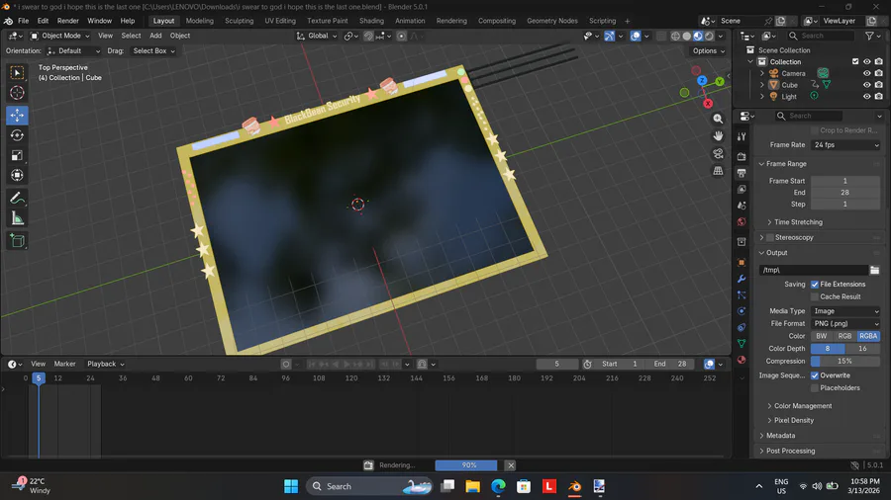Hide the Cube object in outliner
The image size is (891, 500).
coord(866,85)
